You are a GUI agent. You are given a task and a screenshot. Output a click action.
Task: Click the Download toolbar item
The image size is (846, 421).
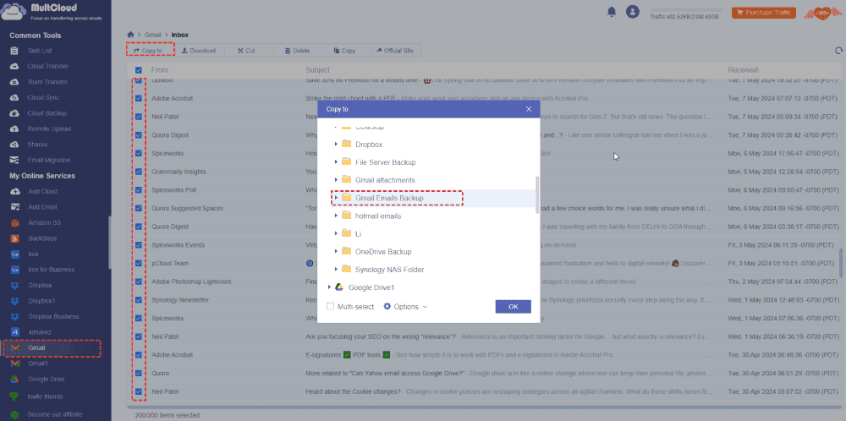[199, 51]
